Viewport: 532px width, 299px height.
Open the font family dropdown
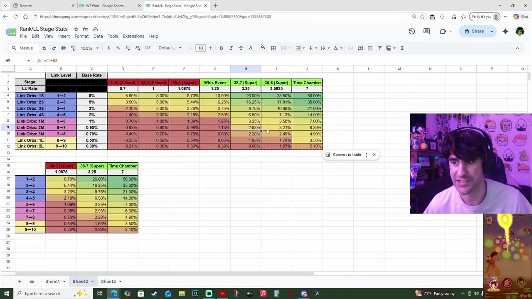coord(170,48)
